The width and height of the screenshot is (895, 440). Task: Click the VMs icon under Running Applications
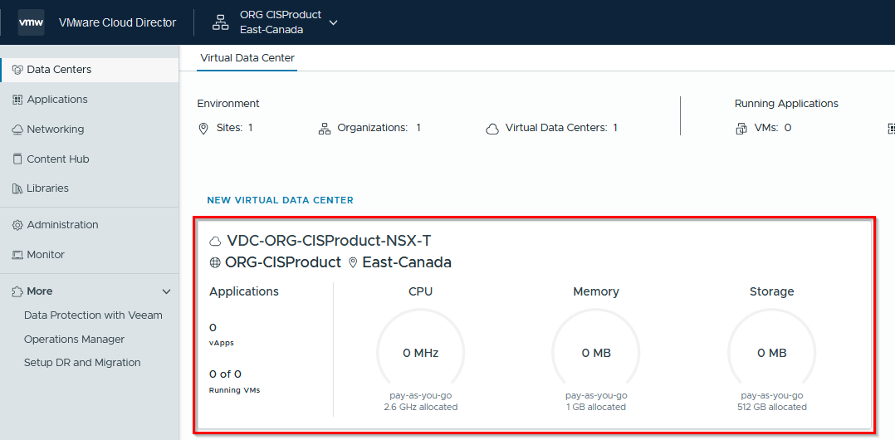pos(741,129)
